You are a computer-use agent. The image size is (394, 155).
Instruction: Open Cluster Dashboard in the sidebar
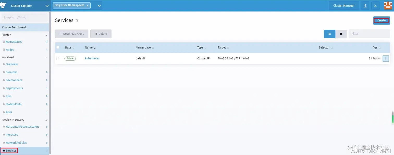[24, 27]
